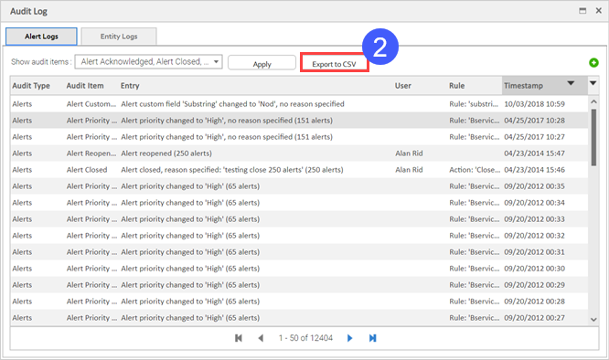Click 'Alan Rid' in the Alert Reopen row
609x360 pixels.
(409, 154)
